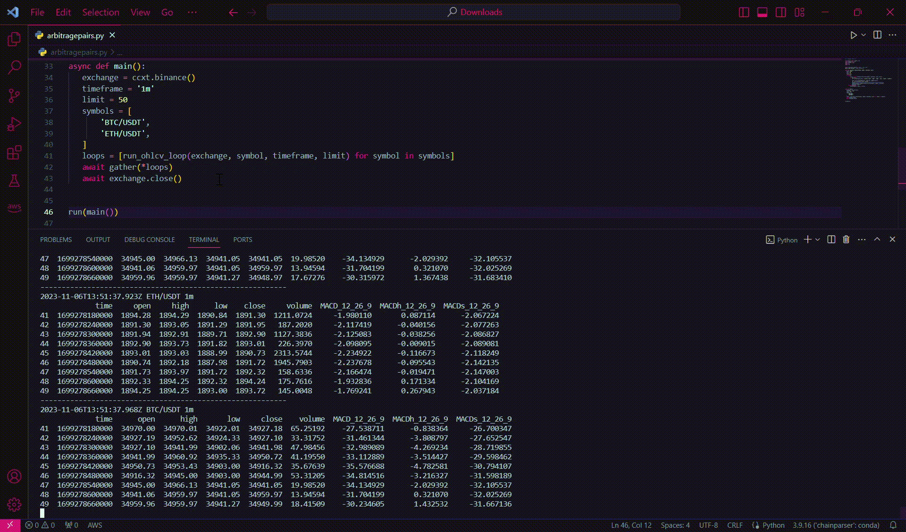Close the terminal panel
Viewport: 906px width, 532px height.
pyautogui.click(x=892, y=240)
